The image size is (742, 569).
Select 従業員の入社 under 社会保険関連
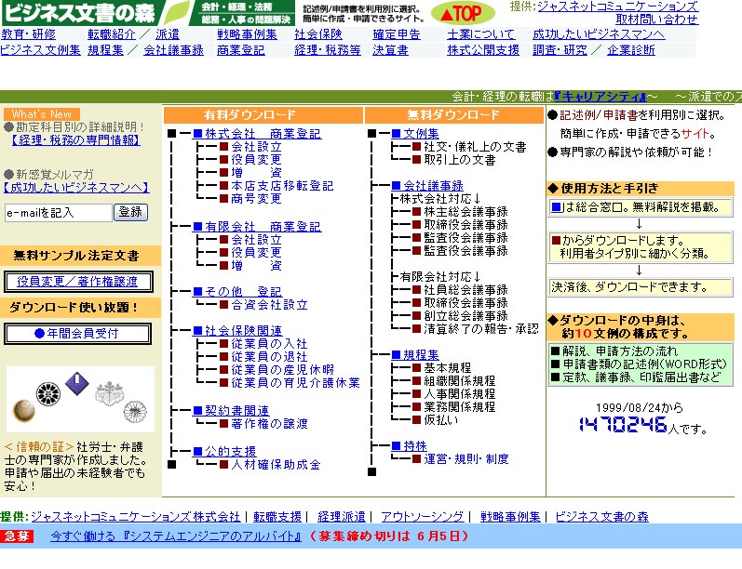[x=269, y=344]
